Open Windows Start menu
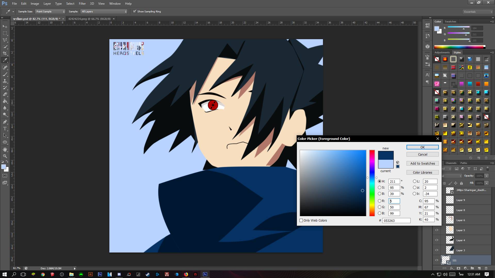The width and height of the screenshot is (495, 278). (x=4, y=274)
